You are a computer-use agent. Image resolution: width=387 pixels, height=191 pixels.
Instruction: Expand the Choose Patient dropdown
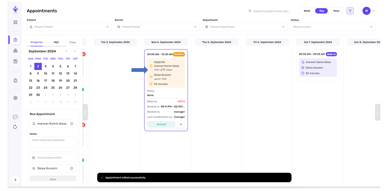(x=69, y=27)
